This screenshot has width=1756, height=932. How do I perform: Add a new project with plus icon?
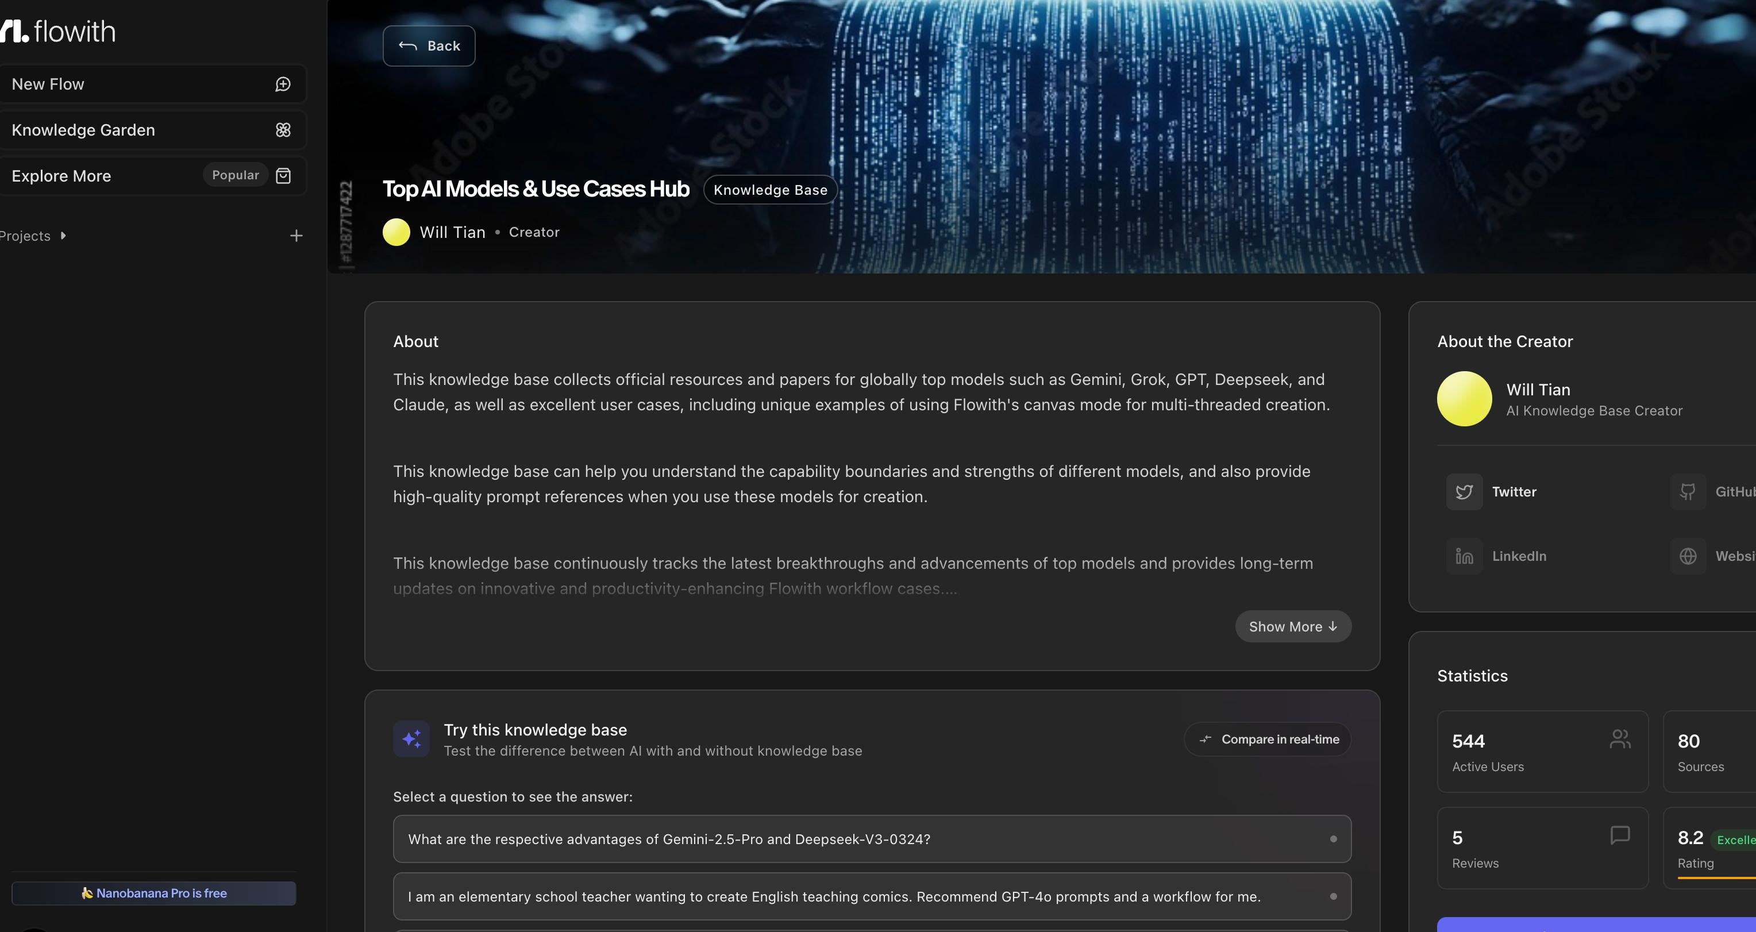(x=296, y=236)
